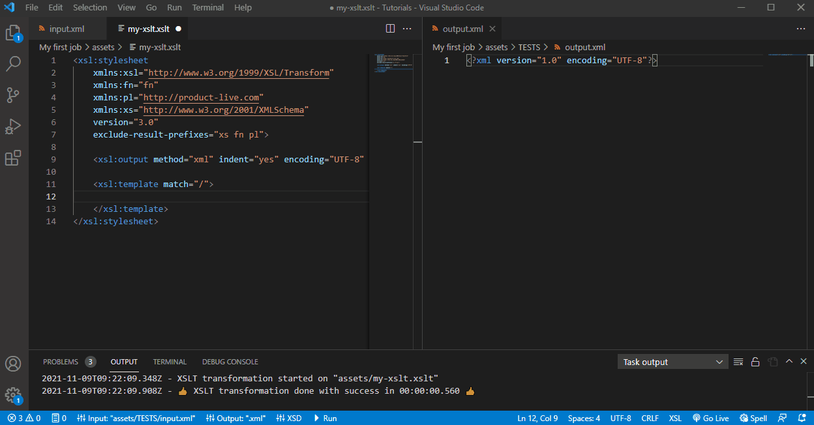Run the XSLT transformation from the status bar

click(x=325, y=418)
